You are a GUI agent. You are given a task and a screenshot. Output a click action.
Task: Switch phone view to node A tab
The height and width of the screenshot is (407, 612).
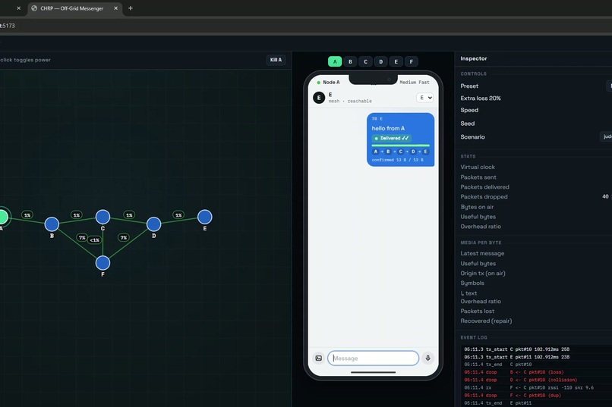point(335,61)
